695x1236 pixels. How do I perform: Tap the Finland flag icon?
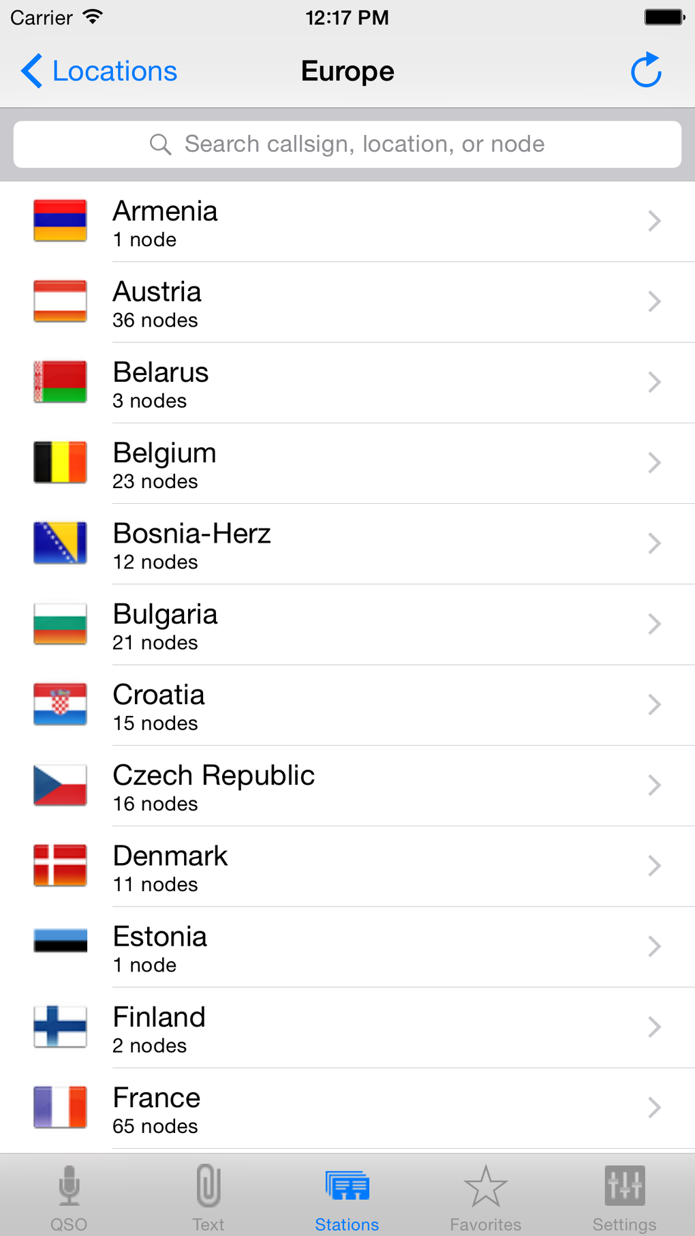tap(60, 1027)
